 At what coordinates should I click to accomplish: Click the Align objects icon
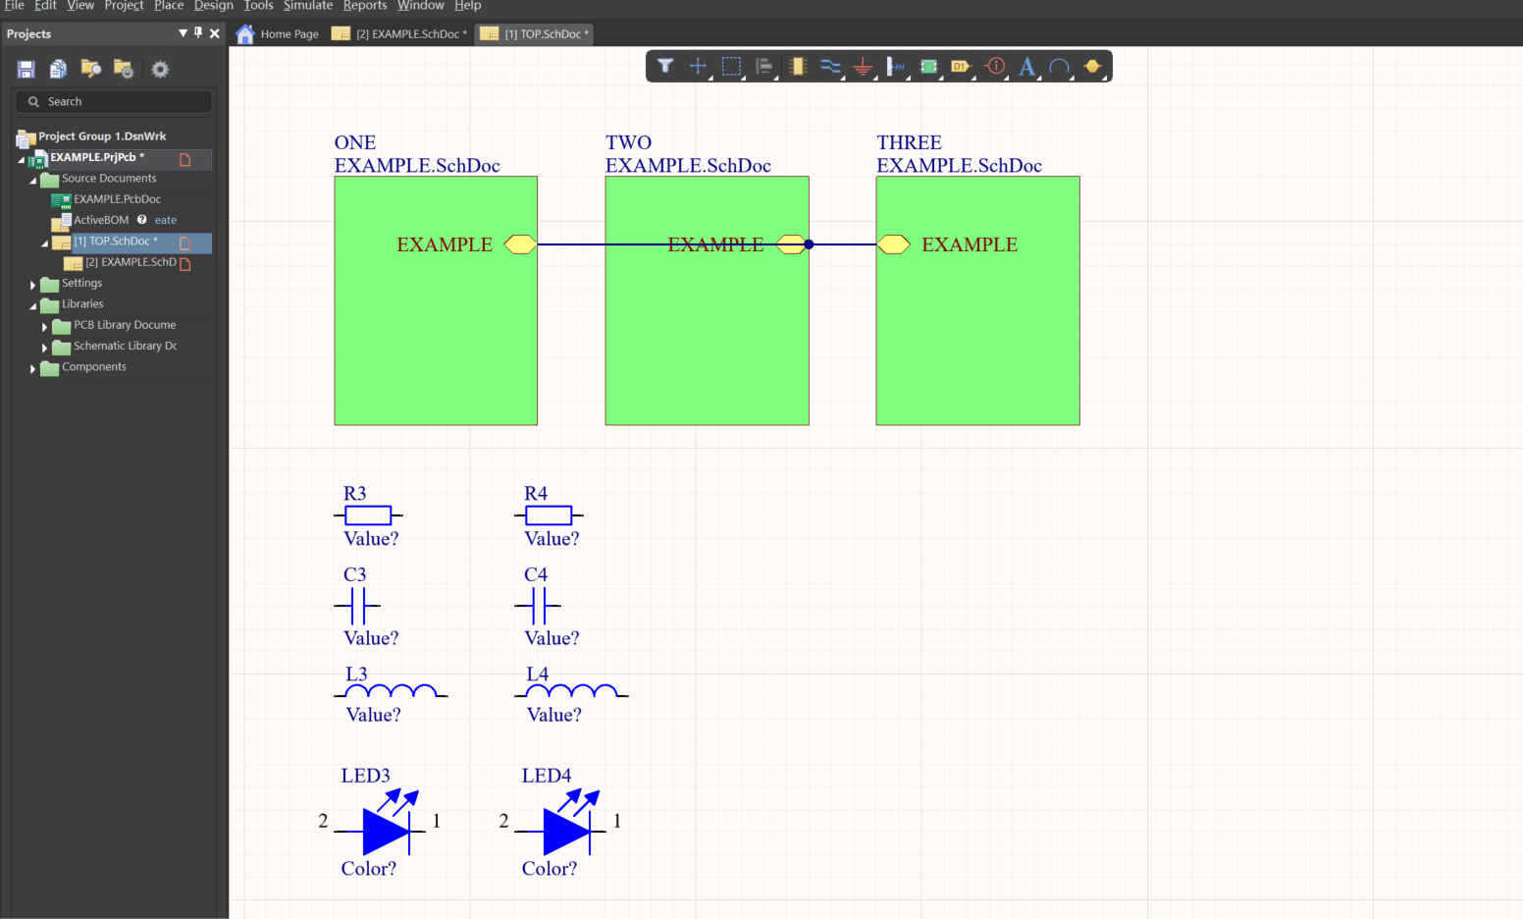764,66
